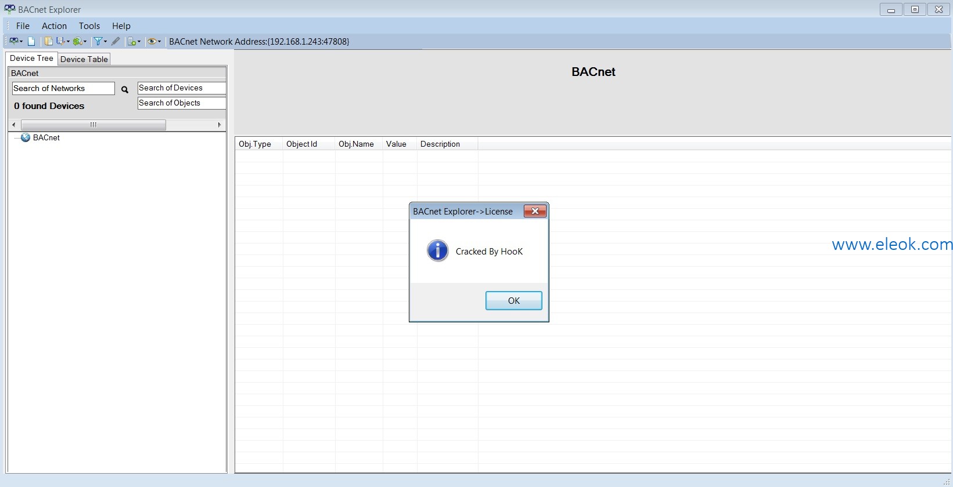
Task: Click the left arrow of the horizontal scrollbar
Action: coord(14,125)
